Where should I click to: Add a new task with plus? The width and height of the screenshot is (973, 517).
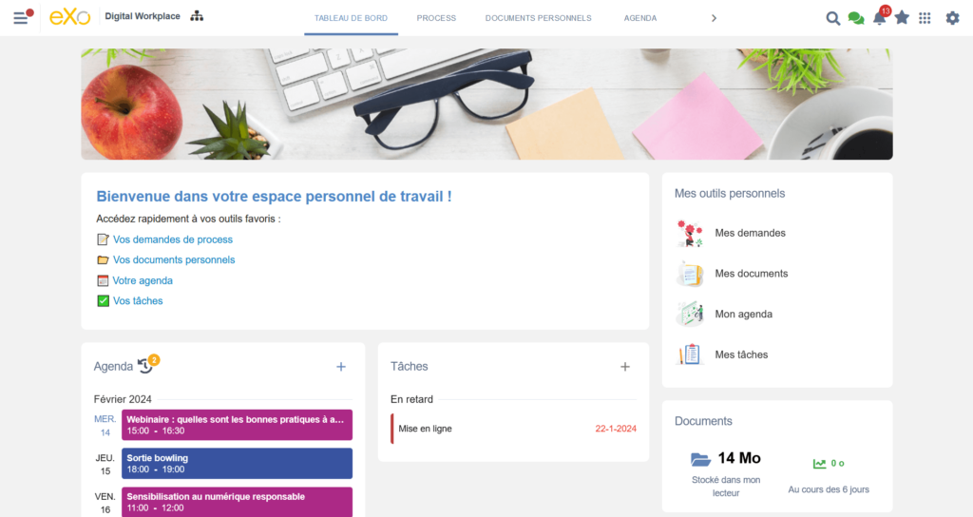625,367
